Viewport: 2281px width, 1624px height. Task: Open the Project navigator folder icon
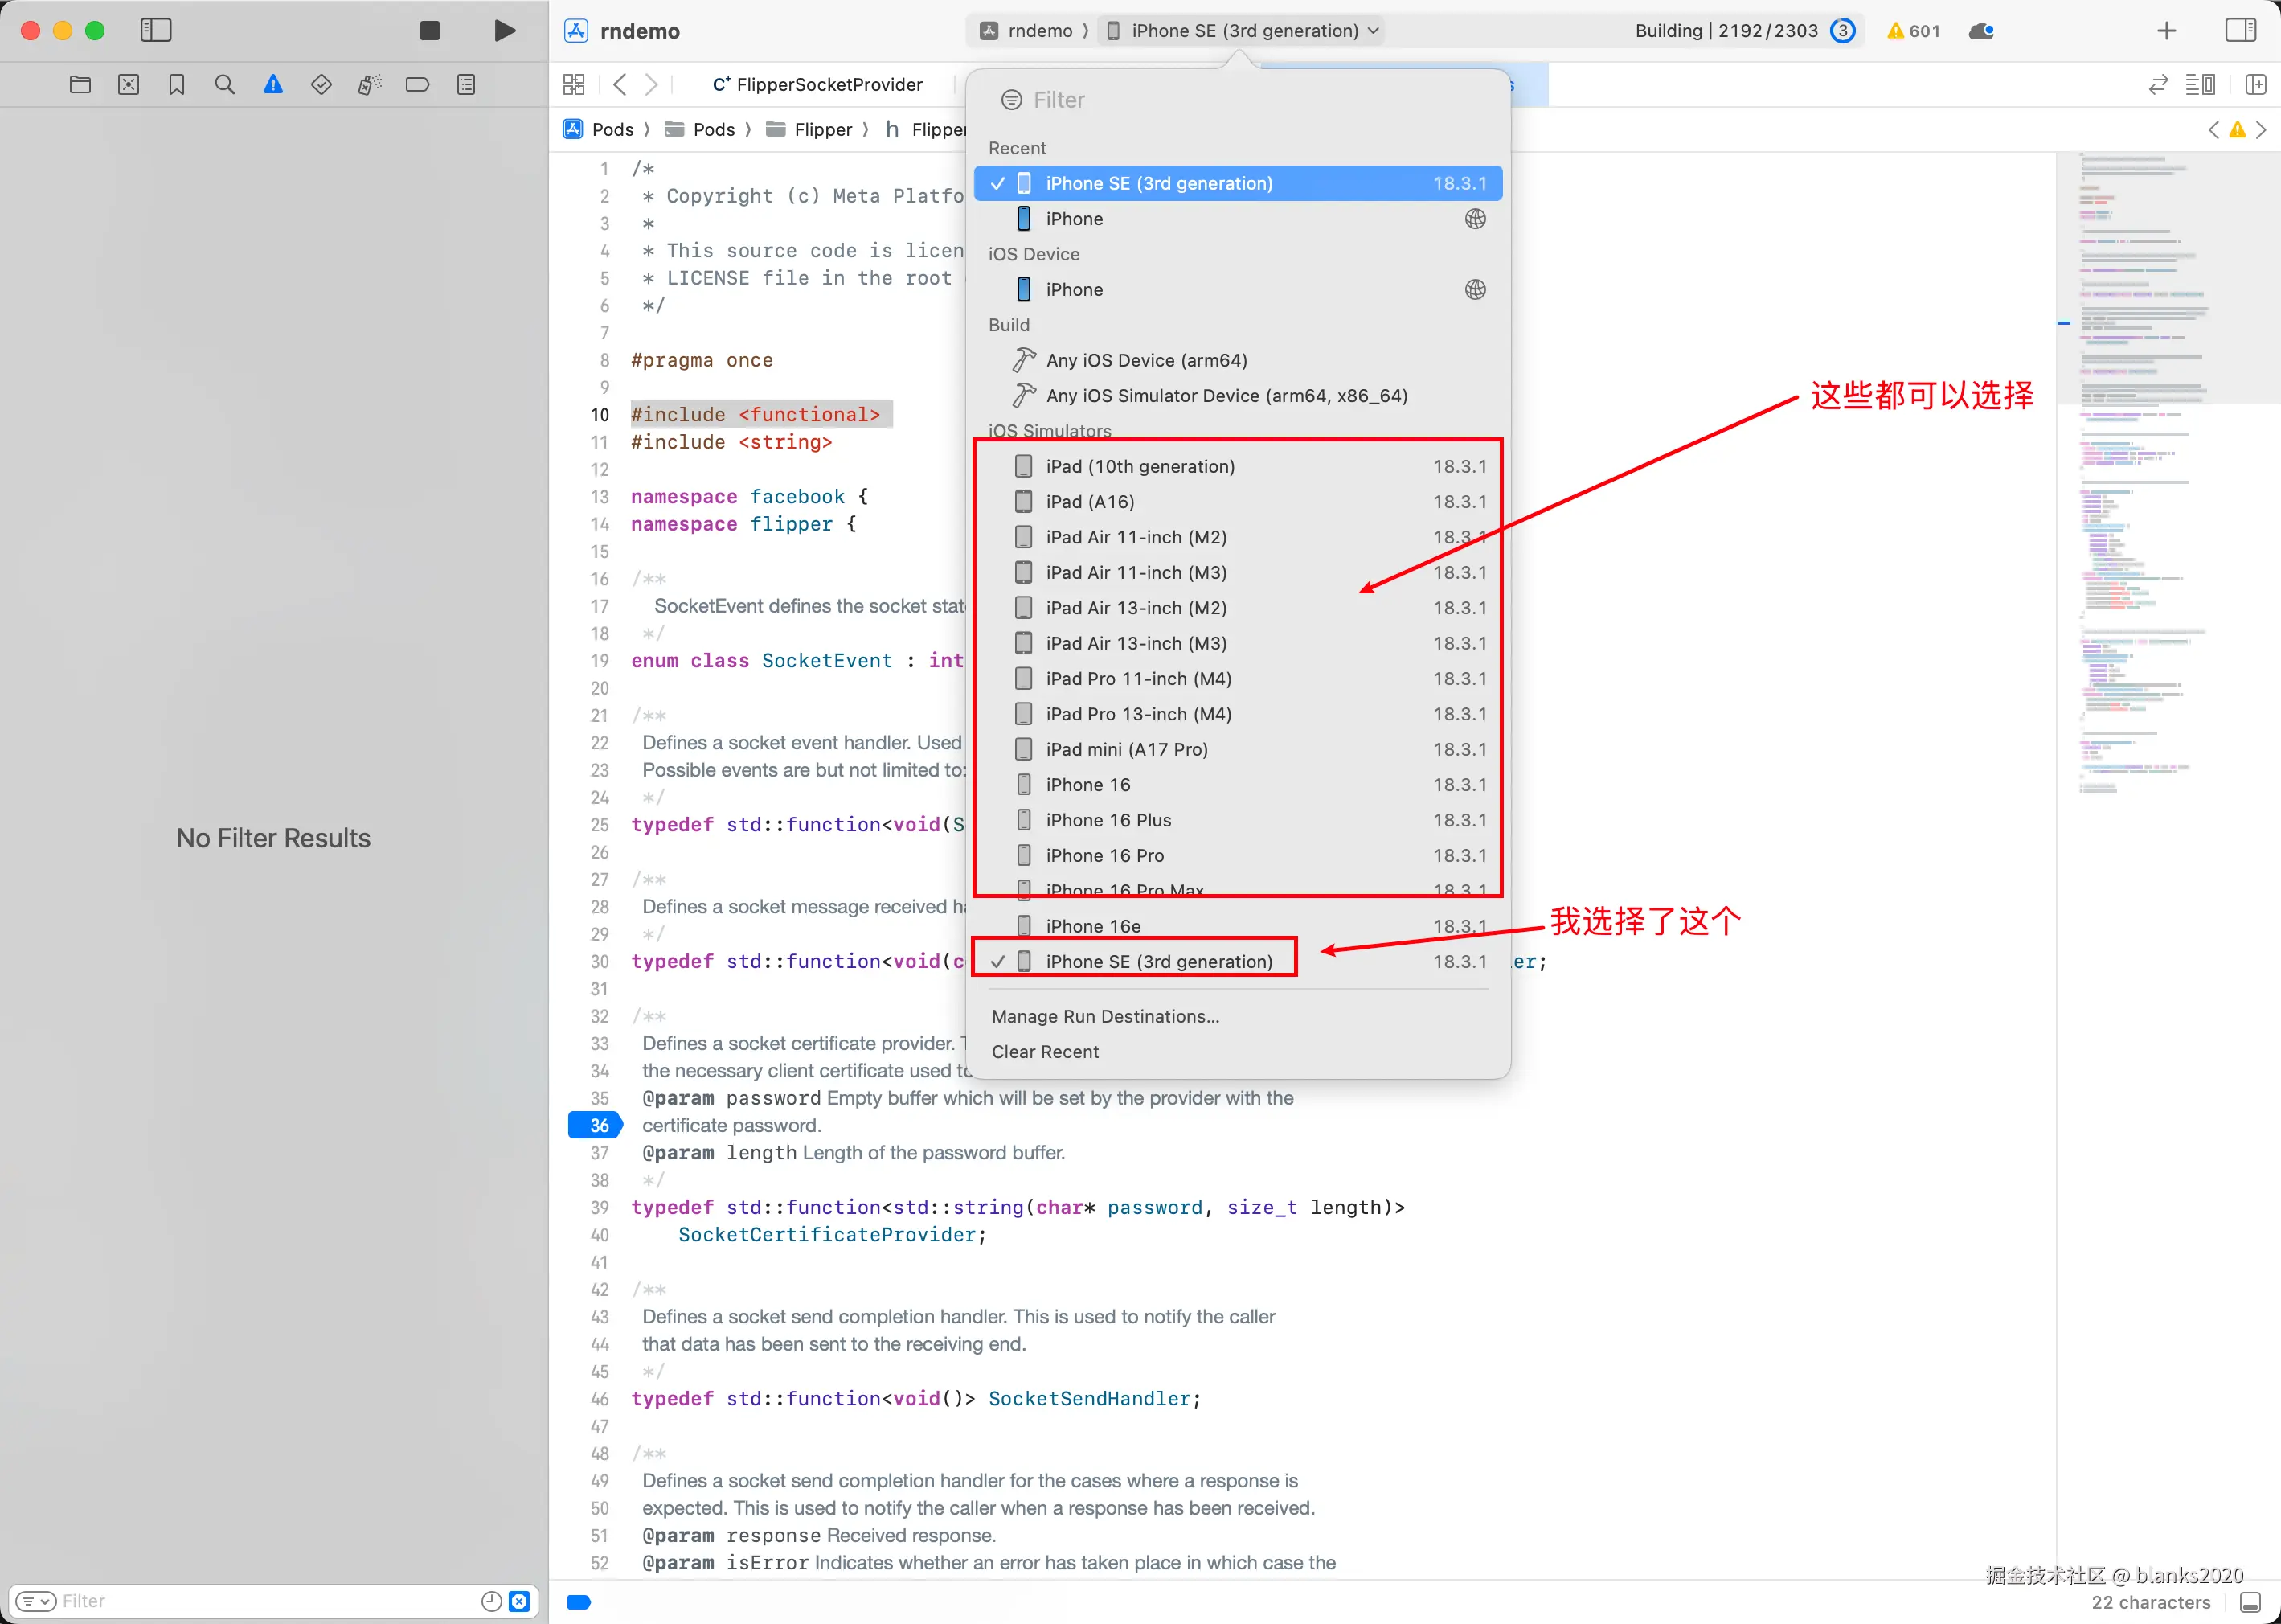click(81, 85)
